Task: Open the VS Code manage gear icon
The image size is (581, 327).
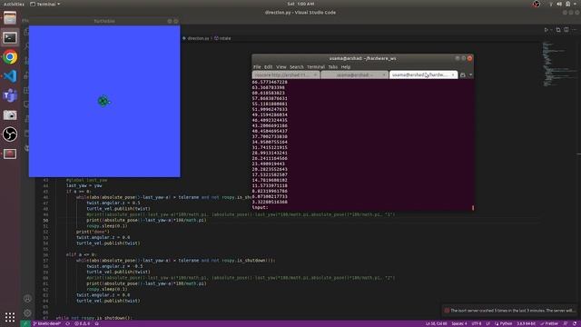Action: (27, 312)
